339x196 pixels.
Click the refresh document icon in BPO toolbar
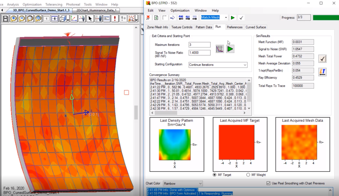(156, 18)
